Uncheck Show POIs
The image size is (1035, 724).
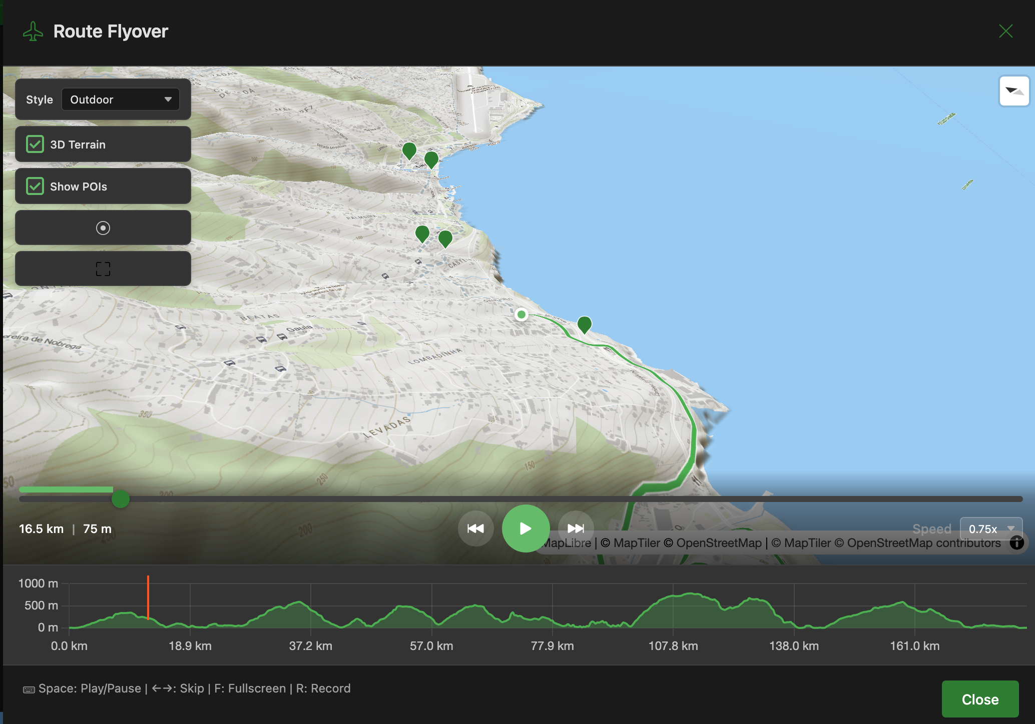tap(34, 186)
